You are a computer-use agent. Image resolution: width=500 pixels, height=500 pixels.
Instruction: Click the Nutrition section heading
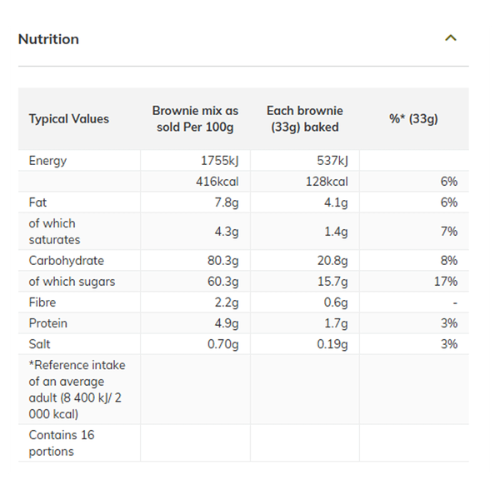48,39
